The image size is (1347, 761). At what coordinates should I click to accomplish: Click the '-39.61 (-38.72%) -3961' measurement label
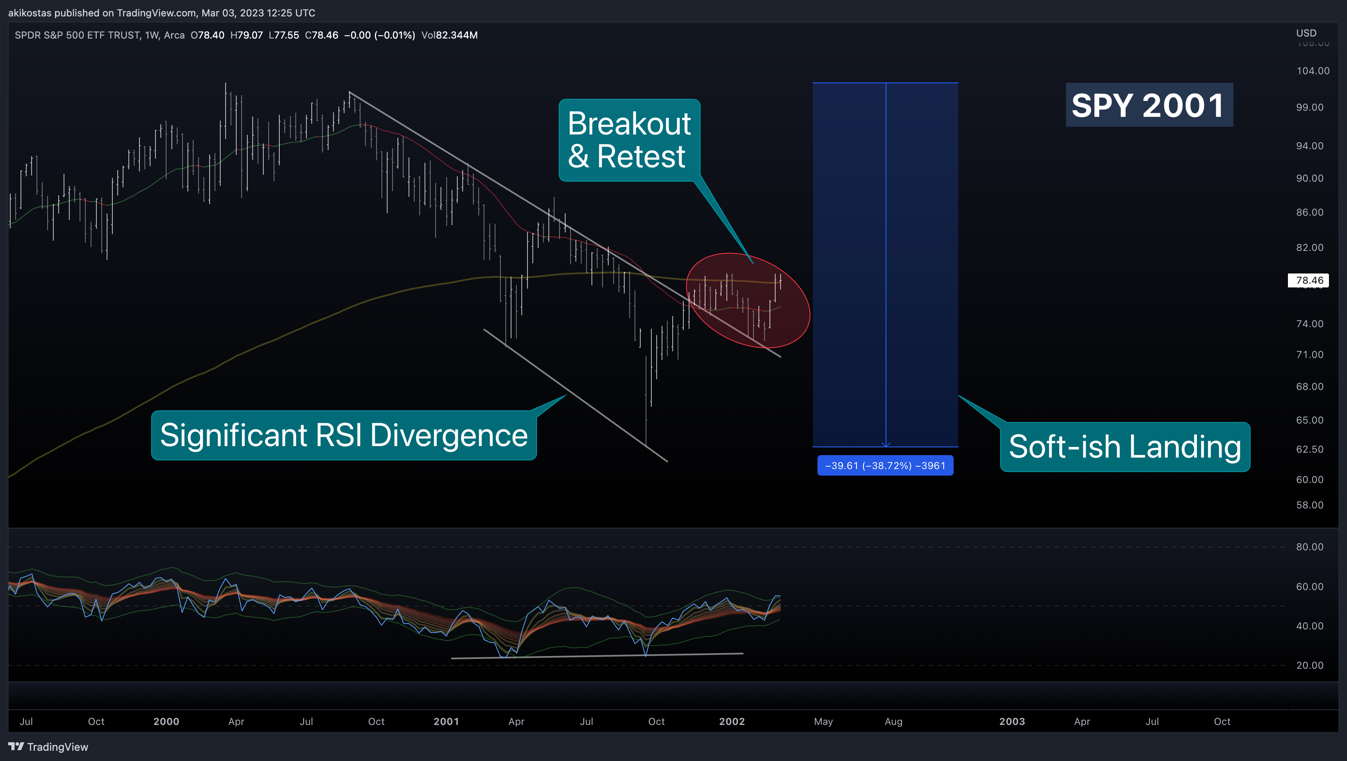tap(885, 465)
